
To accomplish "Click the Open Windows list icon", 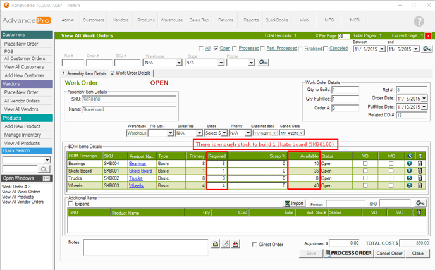I will [x=46, y=179].
